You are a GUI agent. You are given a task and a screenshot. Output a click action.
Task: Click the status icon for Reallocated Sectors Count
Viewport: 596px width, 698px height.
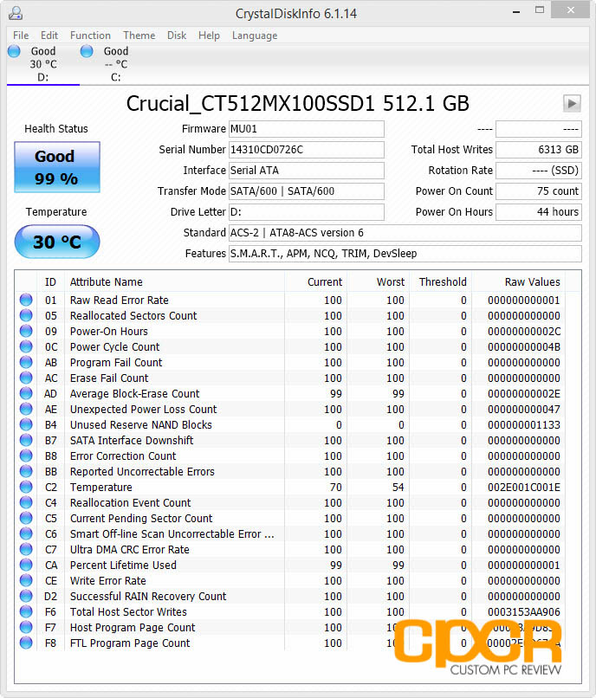click(x=26, y=315)
